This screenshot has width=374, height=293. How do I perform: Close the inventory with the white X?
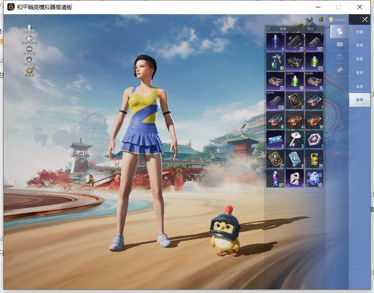tap(365, 20)
